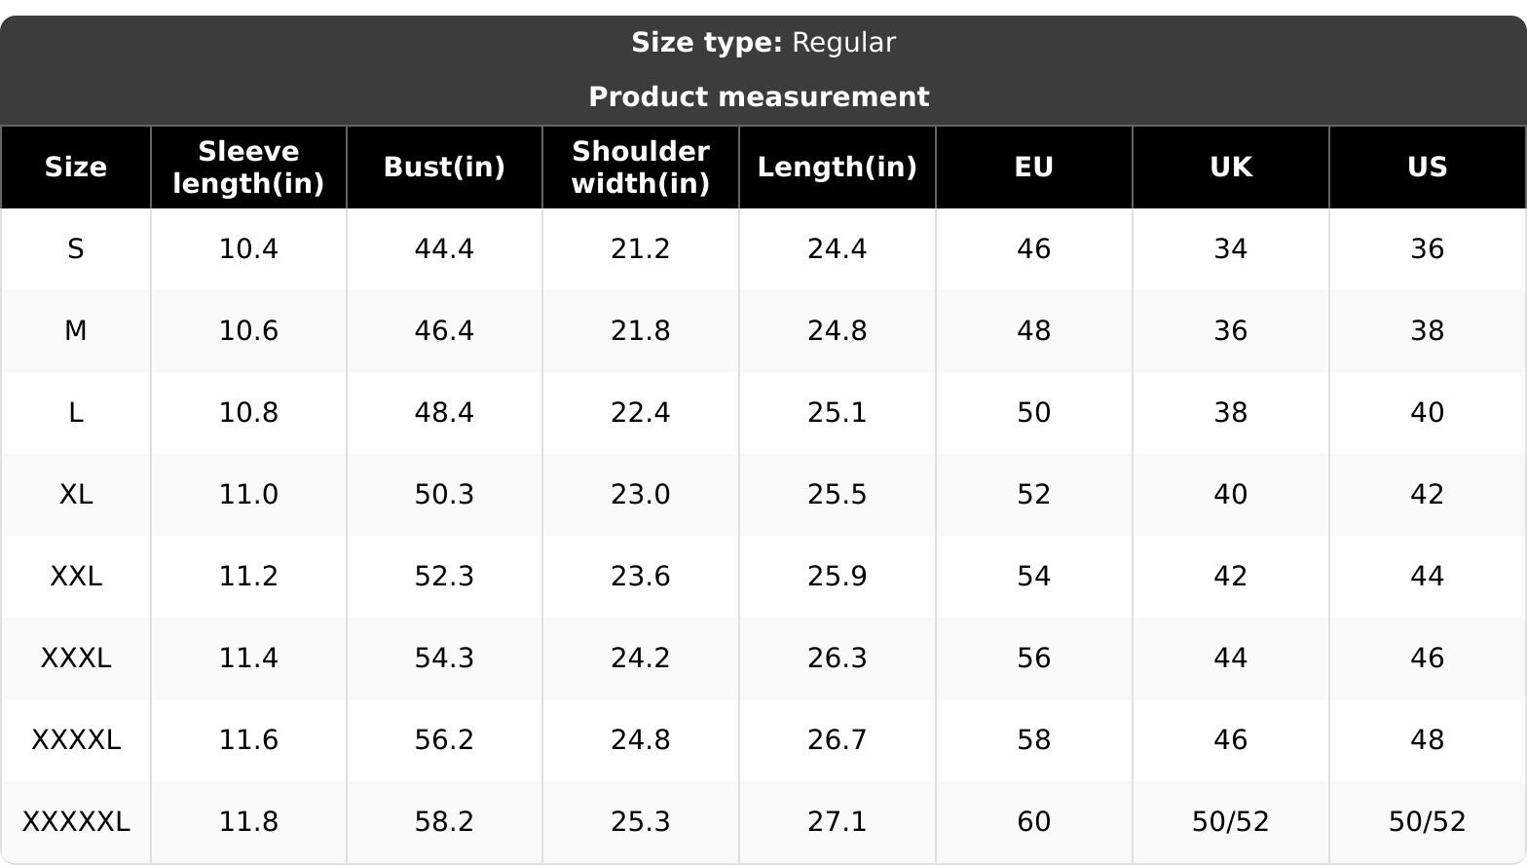This screenshot has height=865, width=1527.
Task: Select the Shoulder width(in) header
Action: point(641,168)
